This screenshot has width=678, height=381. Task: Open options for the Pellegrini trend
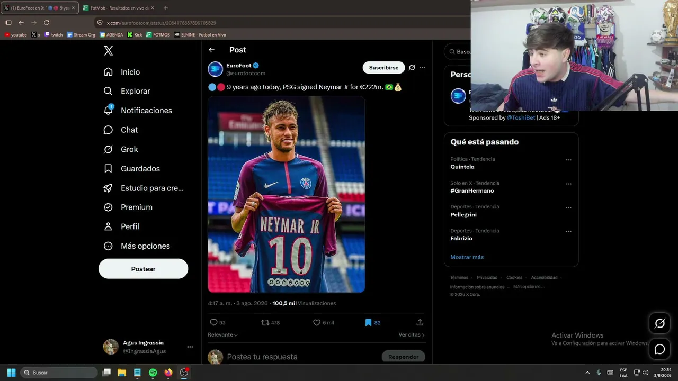click(568, 208)
